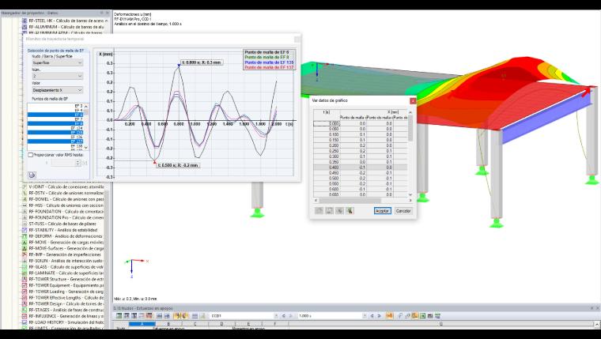Select column B header in results table
601x339 pixels.
tap(168, 324)
